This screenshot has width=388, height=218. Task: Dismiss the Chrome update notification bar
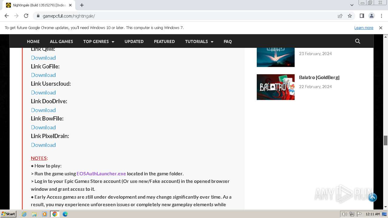(x=381, y=28)
